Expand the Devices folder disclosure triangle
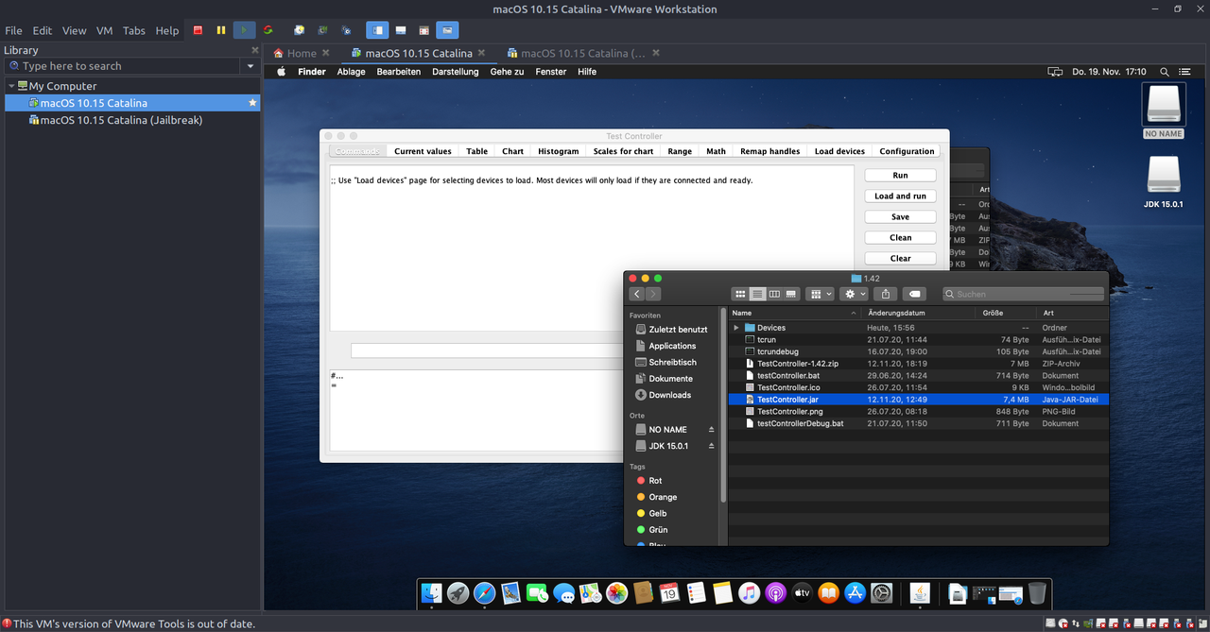Viewport: 1210px width, 632px height. [736, 328]
